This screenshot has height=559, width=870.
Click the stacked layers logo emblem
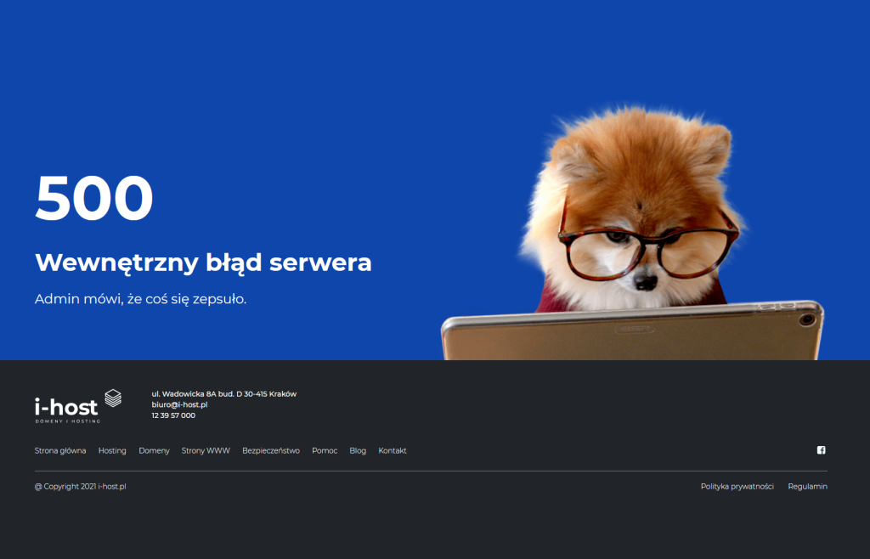tap(113, 398)
